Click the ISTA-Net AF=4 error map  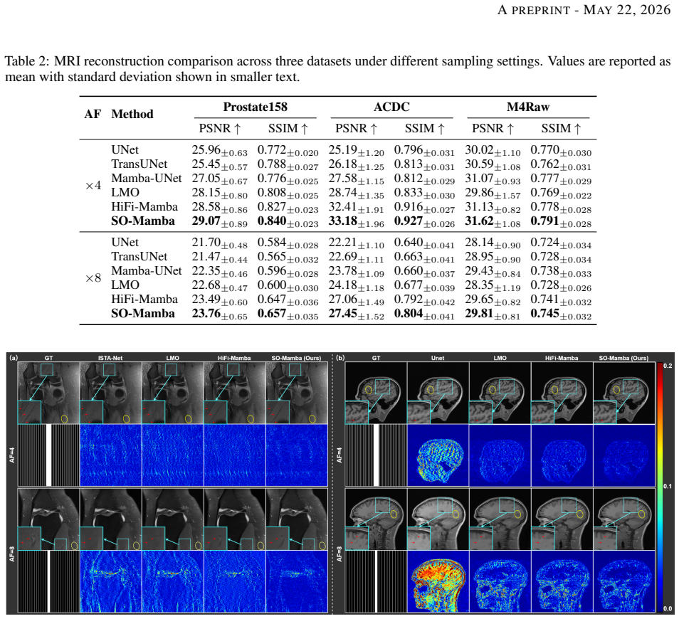(110, 455)
